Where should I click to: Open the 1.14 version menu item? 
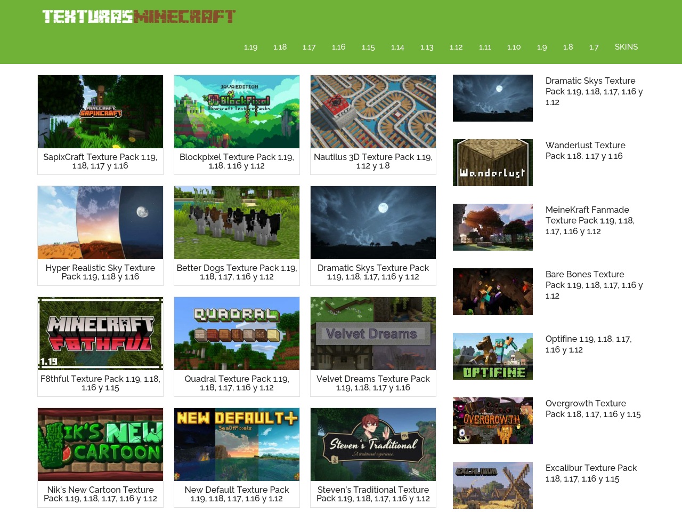click(397, 47)
